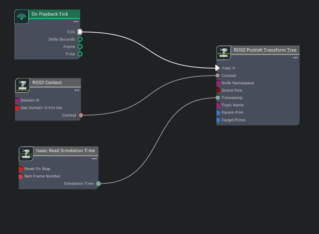319x234 pixels.
Task: Expand Isaac Read Simulation Time node options dots
Action: coord(94,159)
